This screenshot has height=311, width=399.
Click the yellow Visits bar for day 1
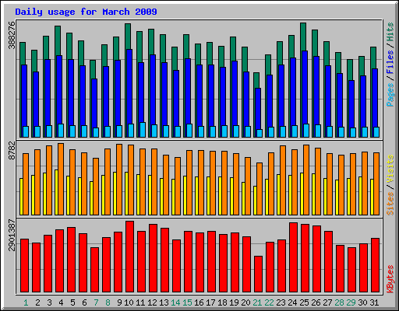(21, 197)
